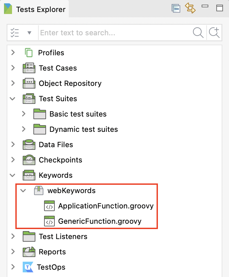
Task: Click the search text input field
Action: 113,33
